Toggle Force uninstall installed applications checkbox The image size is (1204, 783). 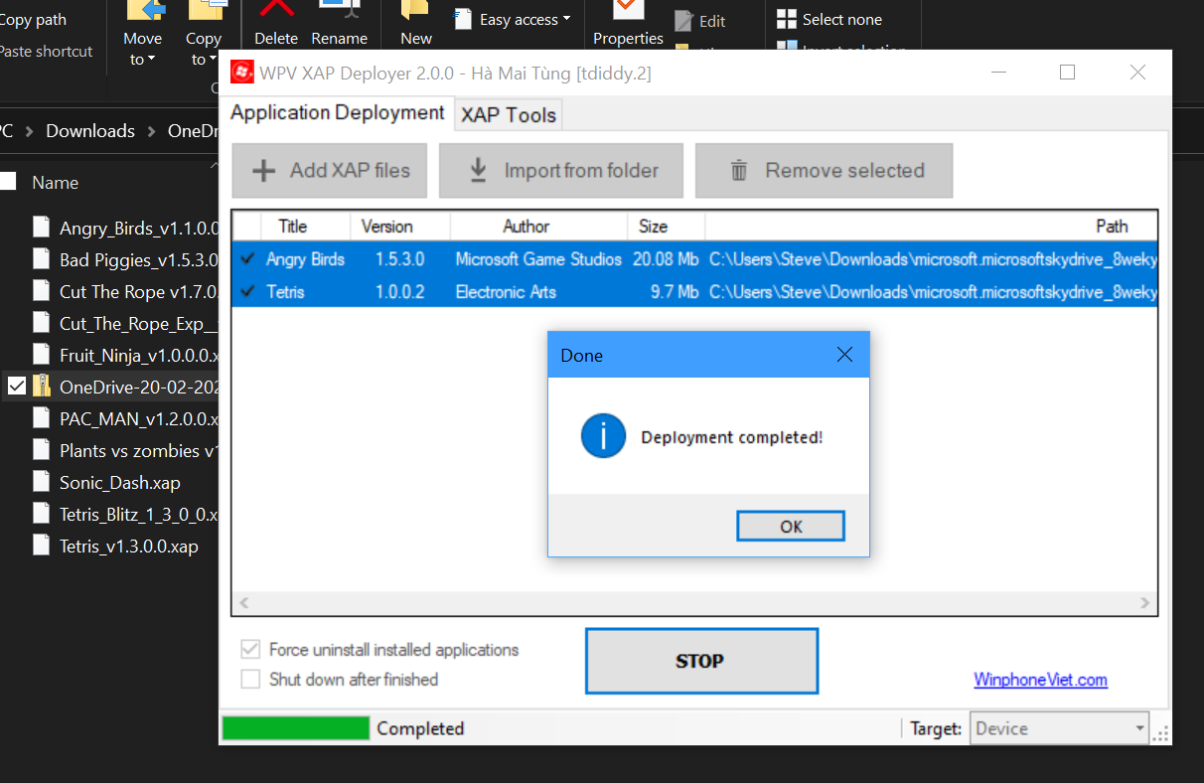point(250,650)
